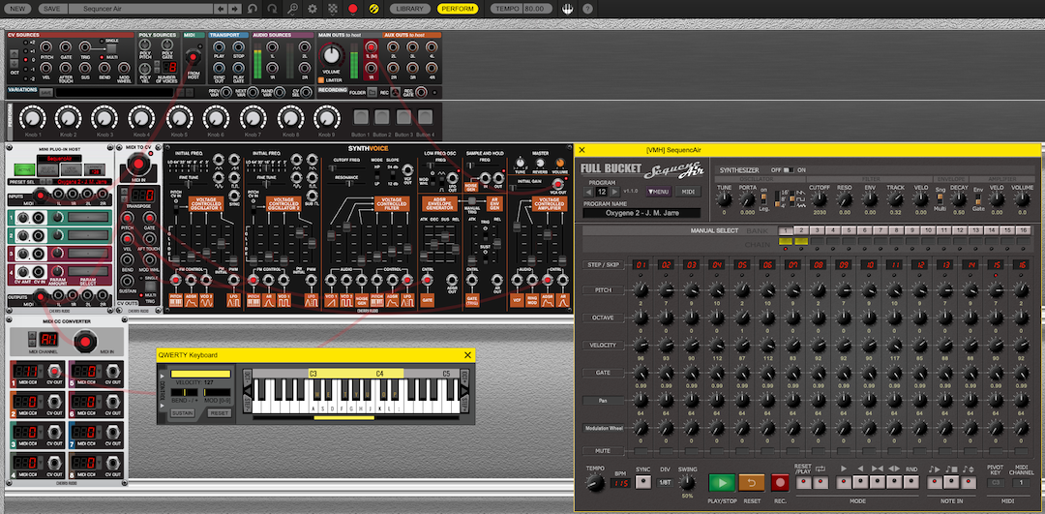Click the PROGRAM NAME text field

(x=642, y=213)
